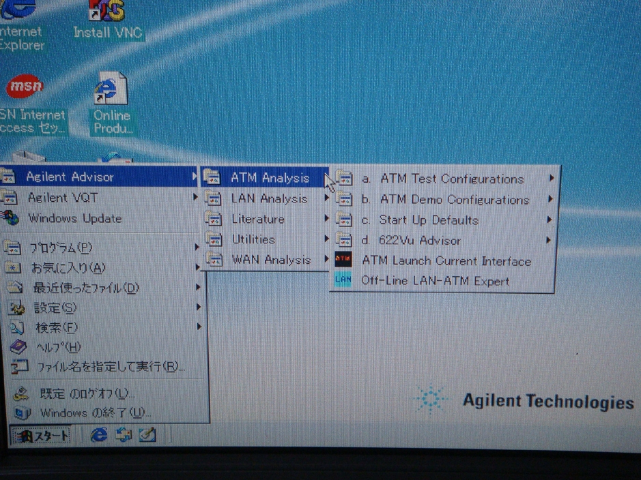
Task: Expand arrow of ATM Test Configurations
Action: coord(552,179)
